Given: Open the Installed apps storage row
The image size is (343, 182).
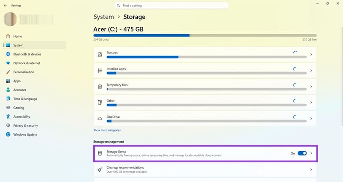Looking at the screenshot, I should 205,71.
